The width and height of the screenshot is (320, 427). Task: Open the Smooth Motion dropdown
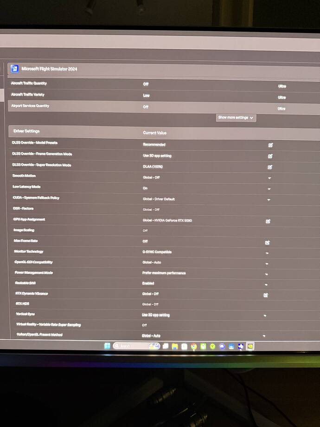click(269, 178)
